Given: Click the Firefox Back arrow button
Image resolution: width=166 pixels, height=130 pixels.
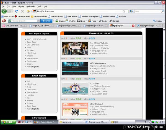Looking at the screenshot, I should pyautogui.click(x=4, y=11).
